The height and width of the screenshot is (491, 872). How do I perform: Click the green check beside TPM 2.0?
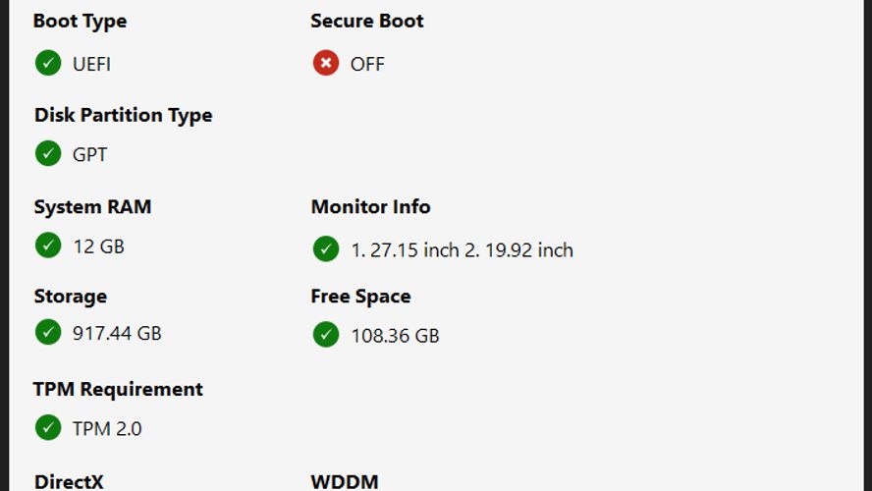[x=48, y=427]
